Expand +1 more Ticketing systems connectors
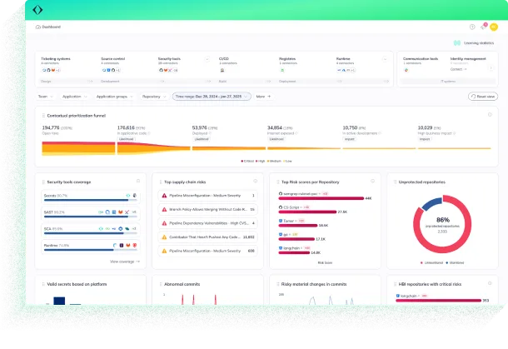This screenshot has width=508, height=349. point(57,70)
